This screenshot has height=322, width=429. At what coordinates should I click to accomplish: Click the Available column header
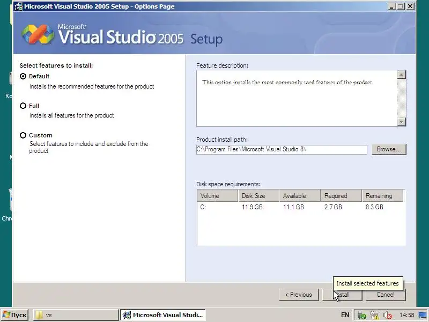point(300,196)
